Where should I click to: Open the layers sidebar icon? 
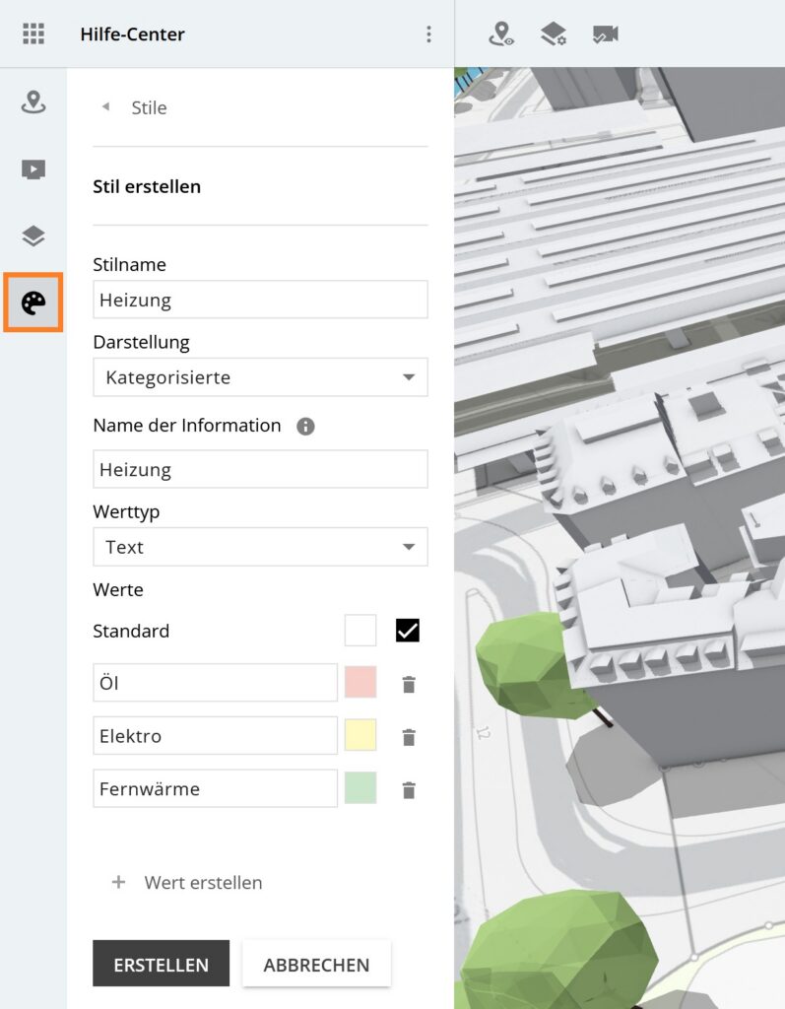[x=33, y=236]
